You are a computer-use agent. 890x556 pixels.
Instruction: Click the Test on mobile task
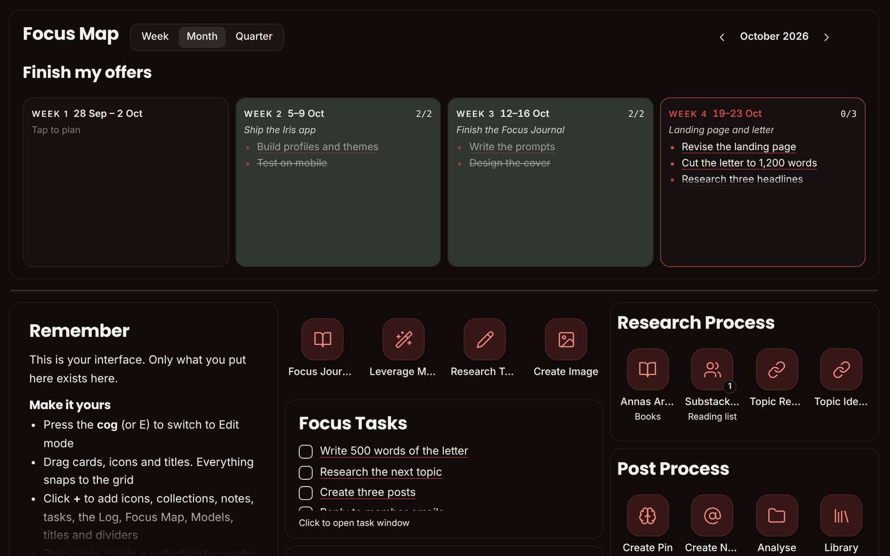pyautogui.click(x=292, y=163)
